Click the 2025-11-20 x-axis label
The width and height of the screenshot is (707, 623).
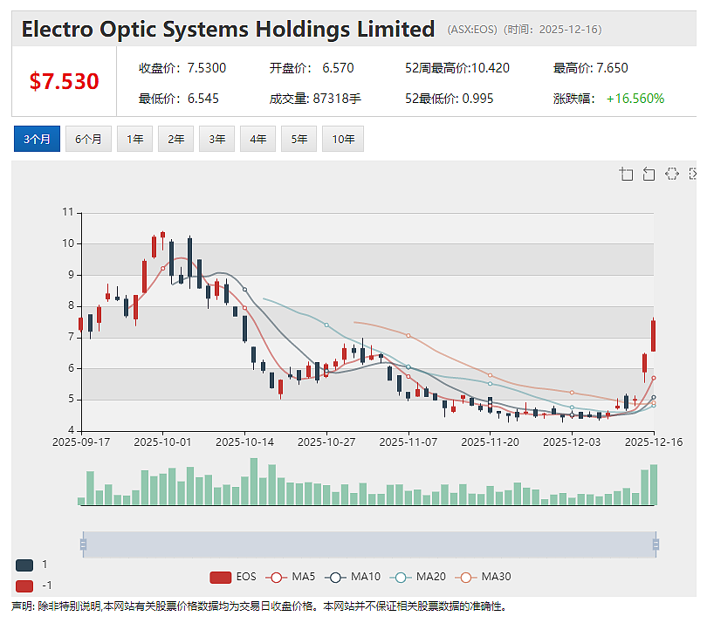click(x=491, y=442)
